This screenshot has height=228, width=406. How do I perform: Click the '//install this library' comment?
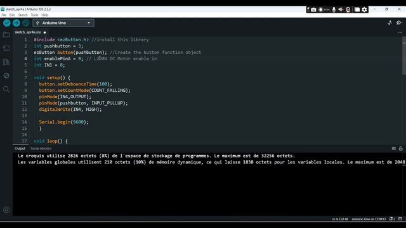pyautogui.click(x=120, y=39)
